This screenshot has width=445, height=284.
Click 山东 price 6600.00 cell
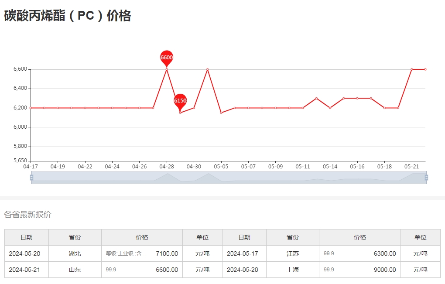167,270
